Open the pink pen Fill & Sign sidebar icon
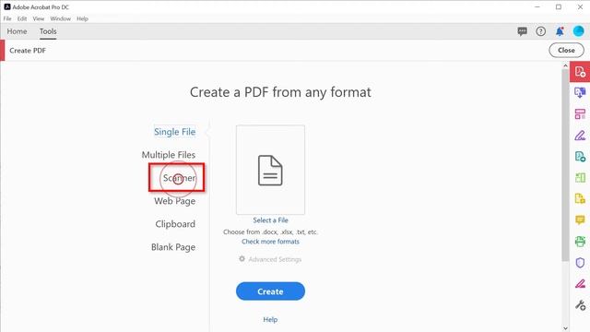The width and height of the screenshot is (590, 332). (x=580, y=283)
